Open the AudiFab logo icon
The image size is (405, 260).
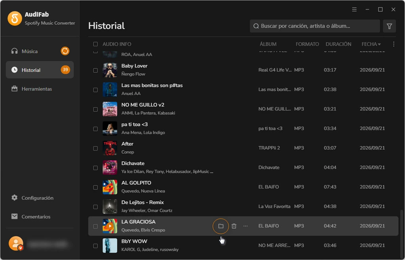[15, 18]
